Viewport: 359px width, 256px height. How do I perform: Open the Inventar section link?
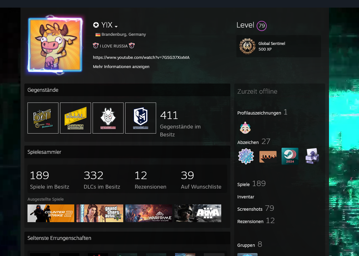click(x=246, y=197)
